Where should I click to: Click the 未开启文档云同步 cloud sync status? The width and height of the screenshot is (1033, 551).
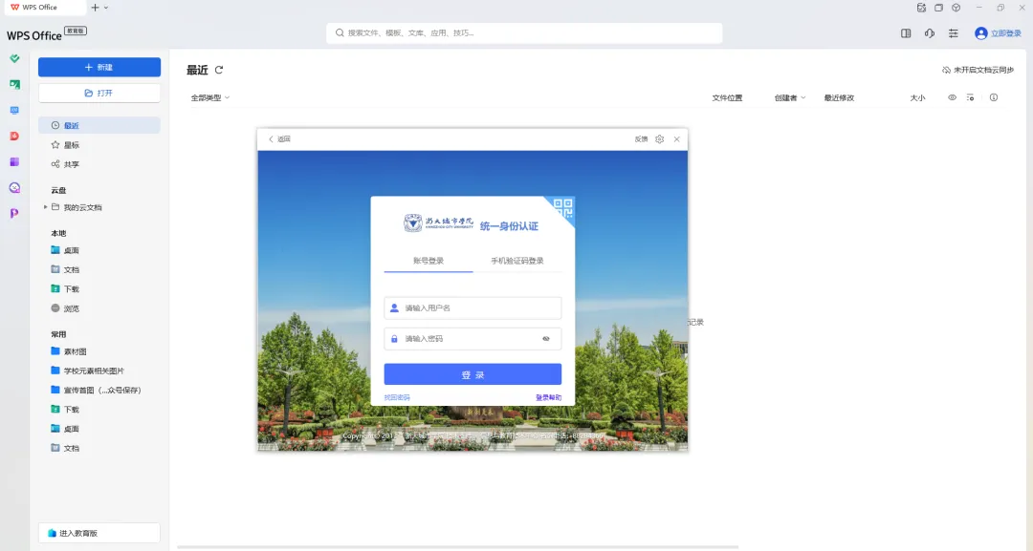978,70
